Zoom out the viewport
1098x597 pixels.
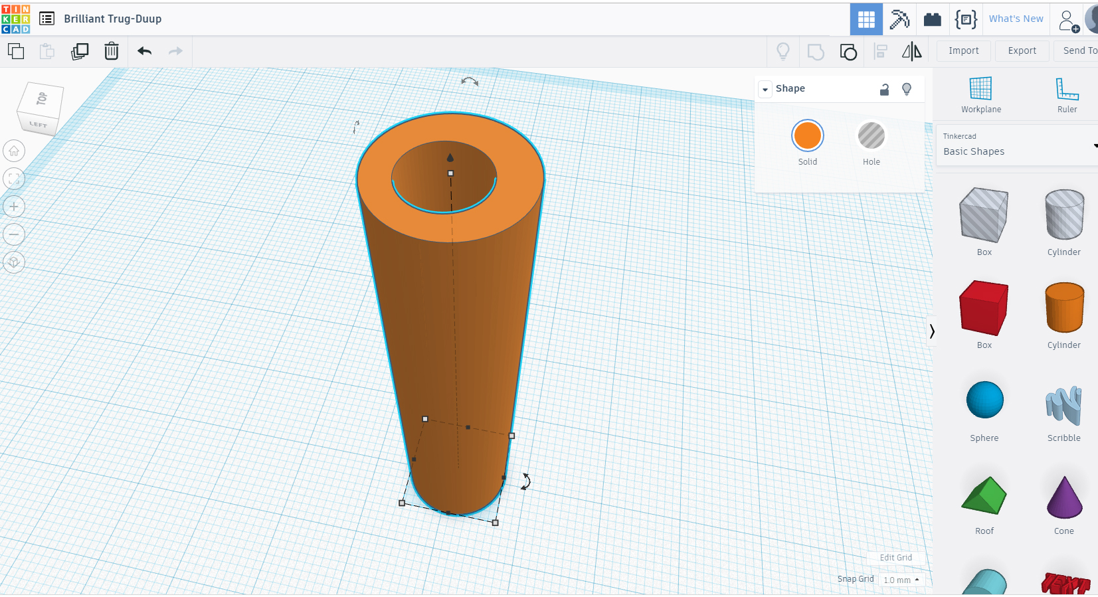(14, 234)
